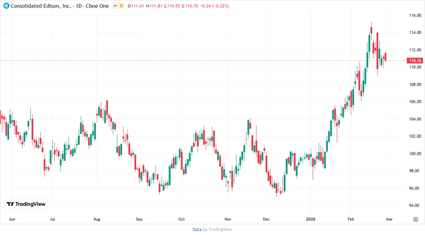Viewport: 425px width, 235px height.
Task: Click the TradingView logo badge
Action: [x=26, y=204]
